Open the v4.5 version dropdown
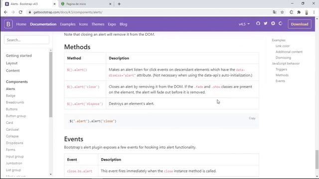This screenshot has width=319, height=179. click(x=244, y=24)
